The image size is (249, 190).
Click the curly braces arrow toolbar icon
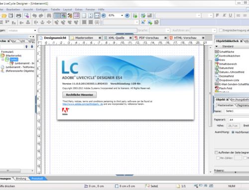coord(97,22)
